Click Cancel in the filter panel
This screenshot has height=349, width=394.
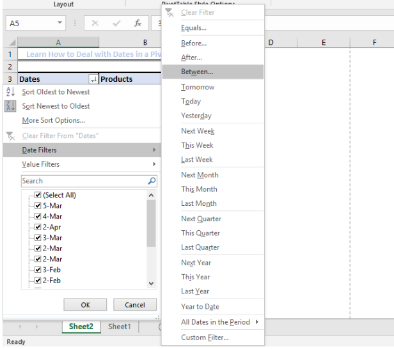[135, 305]
